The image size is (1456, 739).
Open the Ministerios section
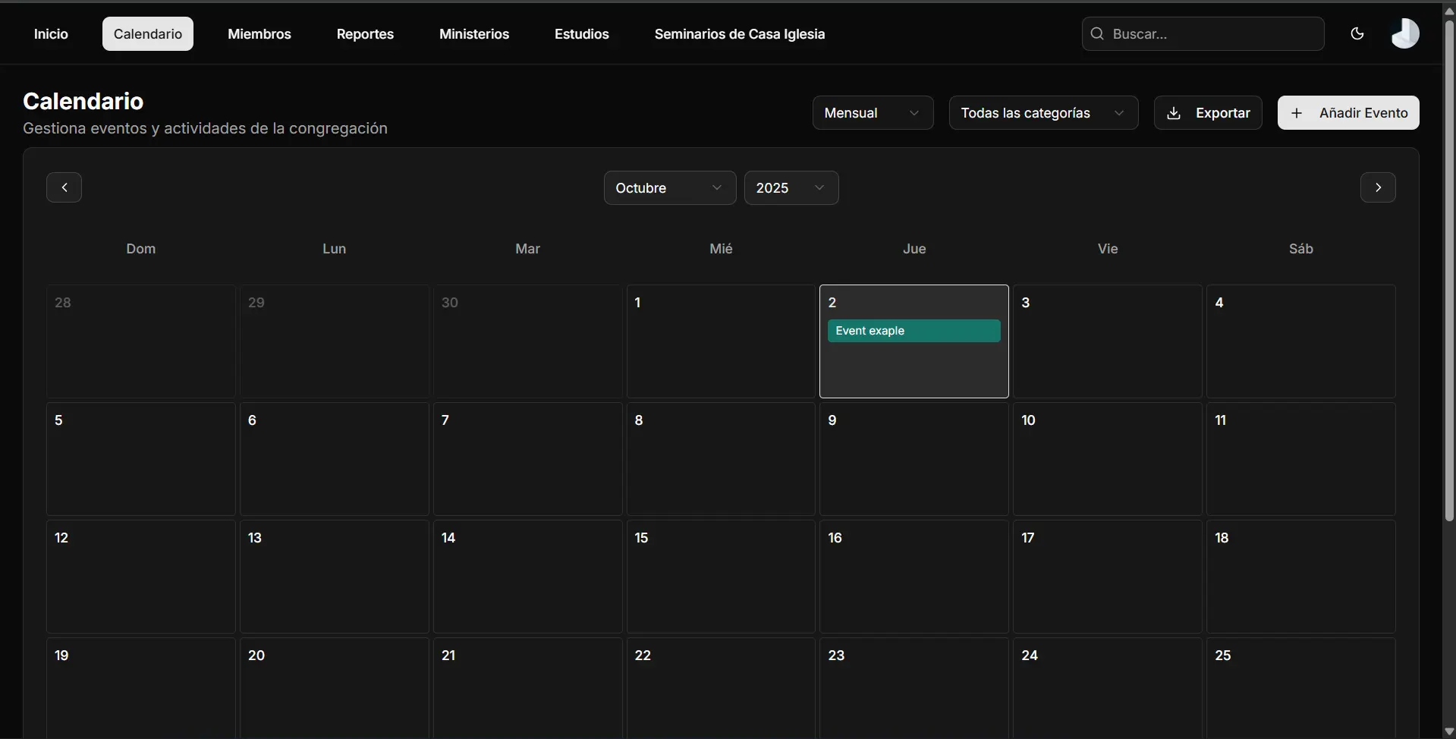tap(474, 34)
